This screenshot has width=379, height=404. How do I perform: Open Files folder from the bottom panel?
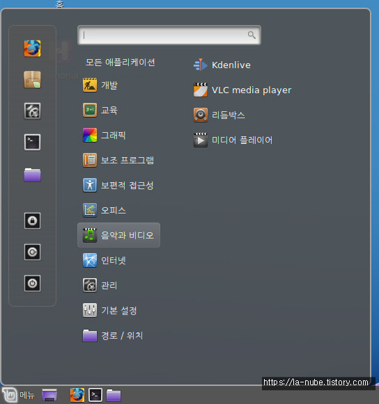pos(114,395)
